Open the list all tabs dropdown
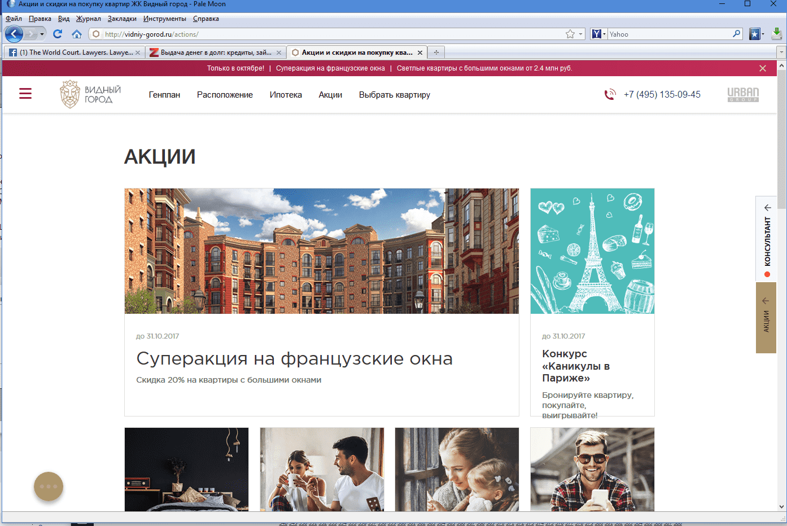 [781, 52]
